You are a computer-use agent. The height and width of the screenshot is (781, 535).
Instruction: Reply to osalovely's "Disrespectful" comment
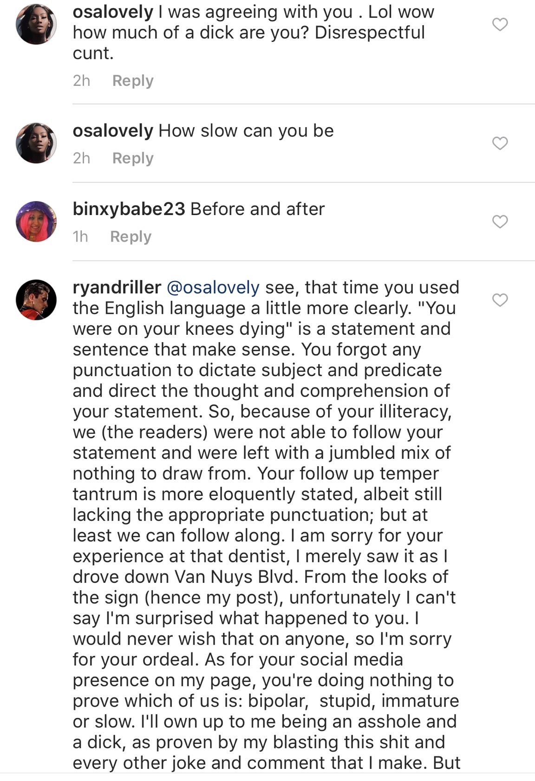[133, 81]
